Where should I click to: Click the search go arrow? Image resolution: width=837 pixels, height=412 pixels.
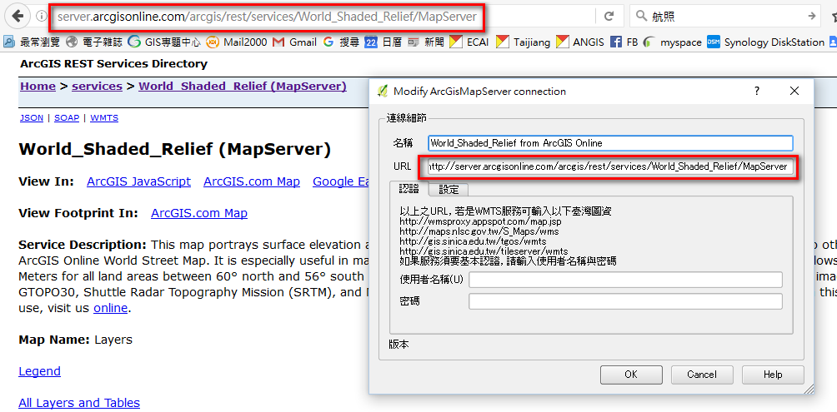[x=812, y=16]
